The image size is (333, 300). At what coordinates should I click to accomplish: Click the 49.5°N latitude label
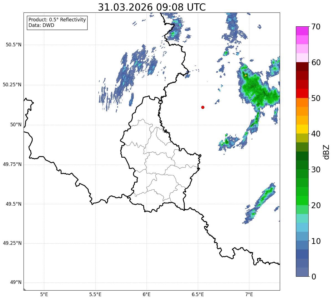pos(14,204)
